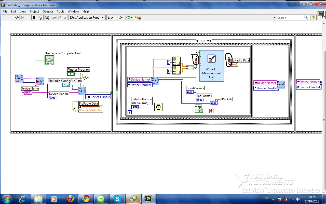
Task: Select the Build Array node
Action: (x=190, y=68)
